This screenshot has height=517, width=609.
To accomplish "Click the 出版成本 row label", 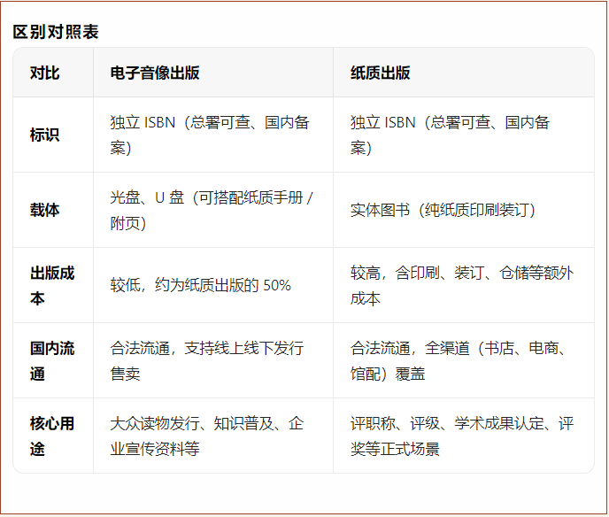I will pos(52,285).
